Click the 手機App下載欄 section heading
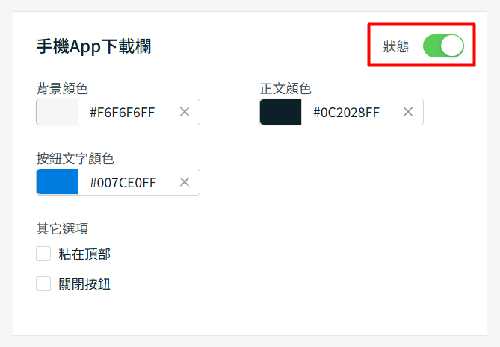 coord(93,46)
